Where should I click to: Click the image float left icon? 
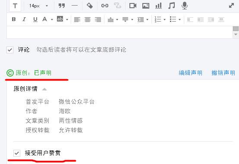pos(190,19)
